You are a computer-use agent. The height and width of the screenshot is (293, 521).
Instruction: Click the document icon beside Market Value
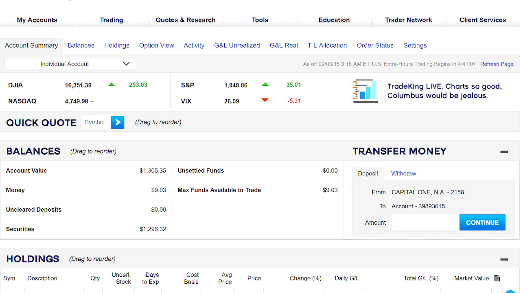coord(497,278)
